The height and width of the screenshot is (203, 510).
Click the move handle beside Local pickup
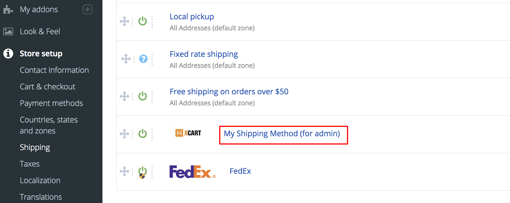click(125, 21)
